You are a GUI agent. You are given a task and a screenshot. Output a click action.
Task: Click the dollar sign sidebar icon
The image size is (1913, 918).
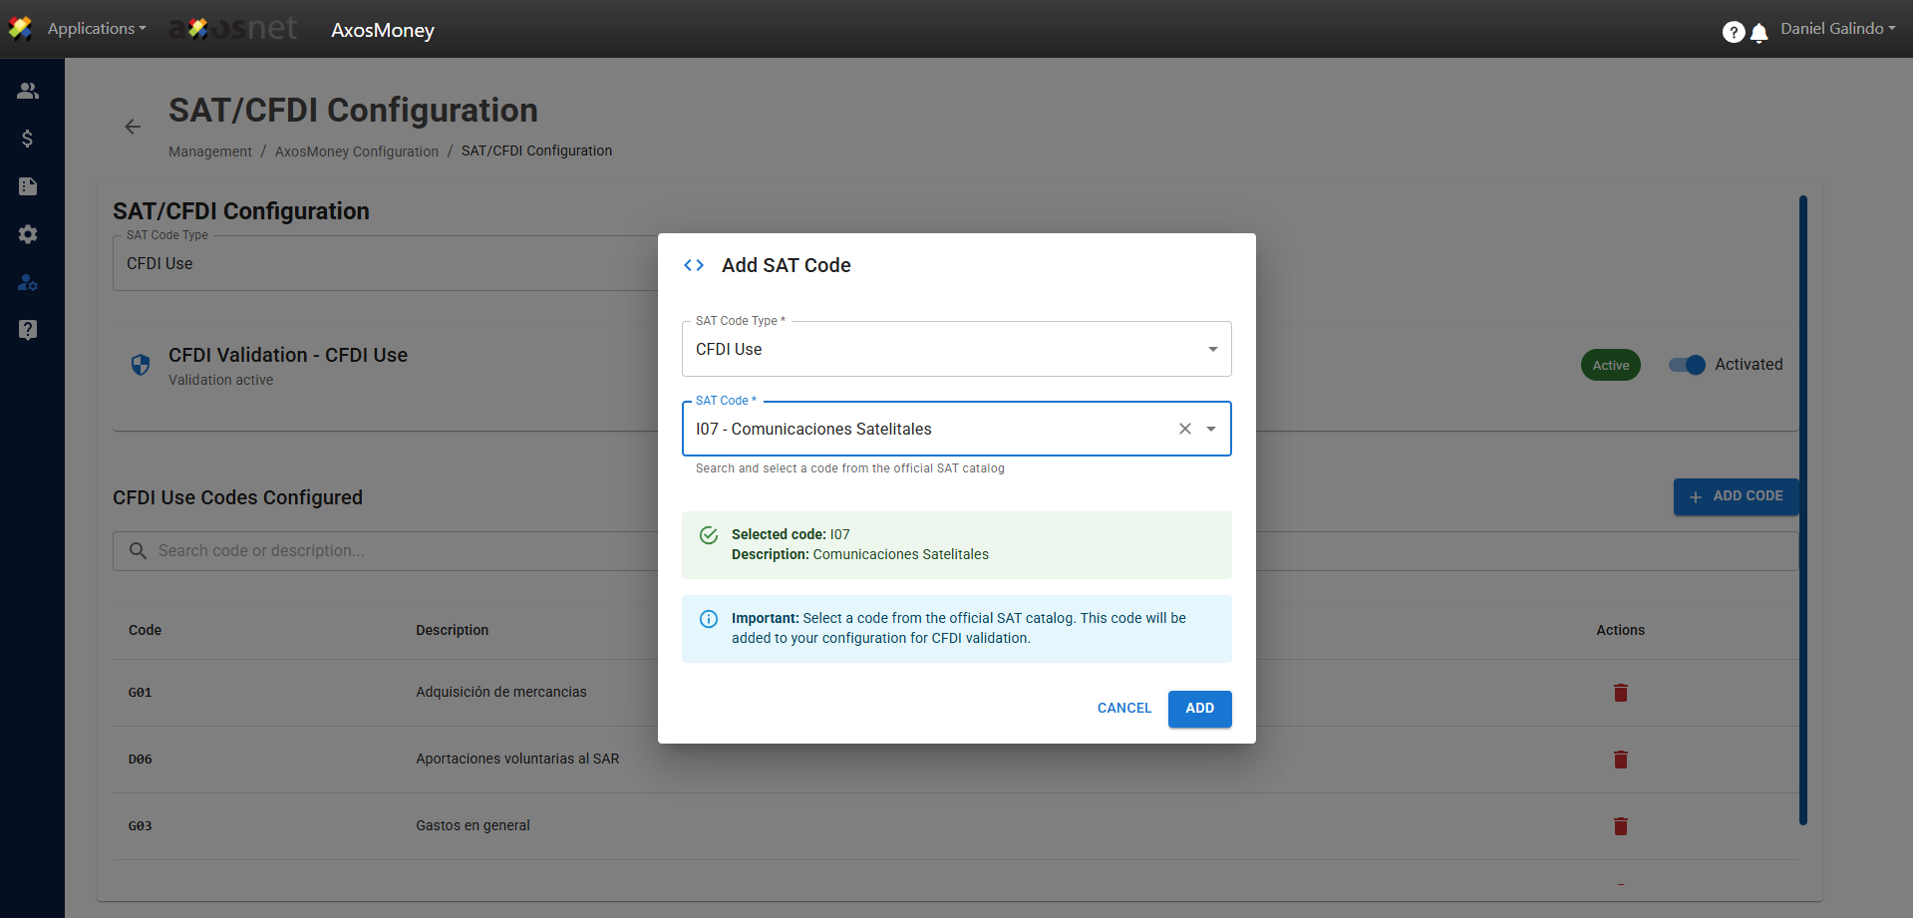[x=28, y=139]
